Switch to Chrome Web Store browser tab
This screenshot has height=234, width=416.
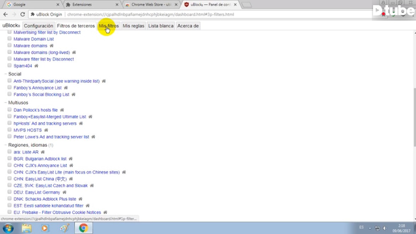point(151,5)
